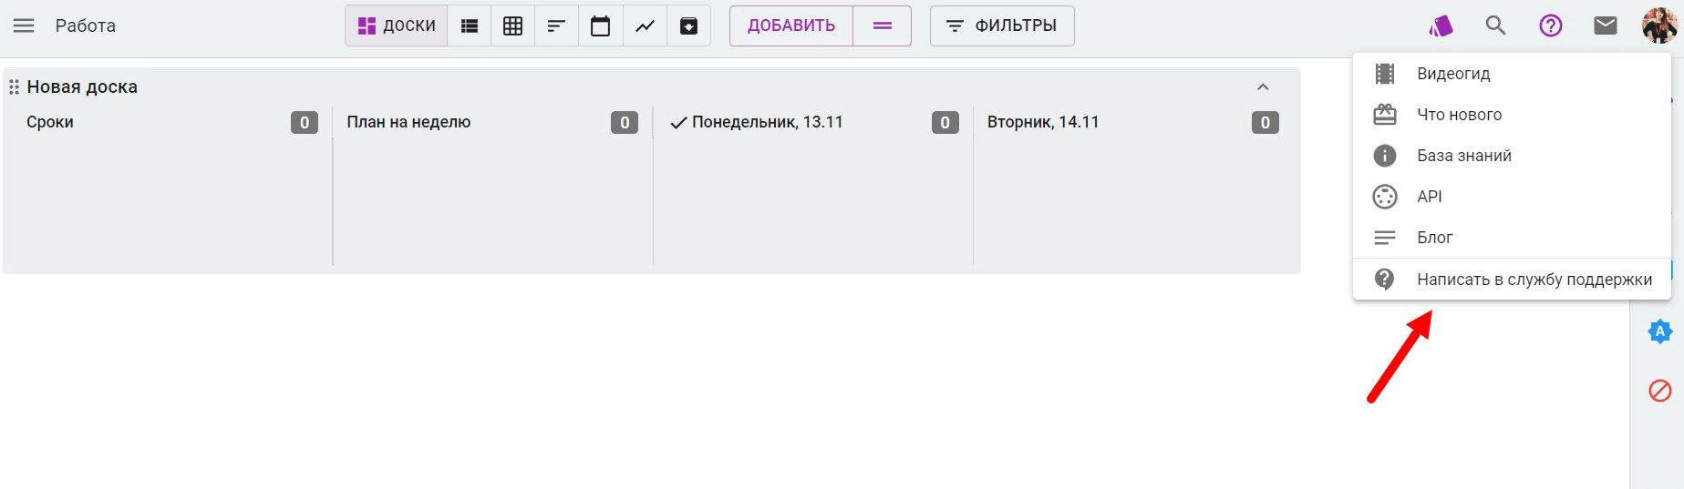Click the gift icon beside Что нового
Image resolution: width=1684 pixels, height=489 pixels.
tap(1385, 115)
